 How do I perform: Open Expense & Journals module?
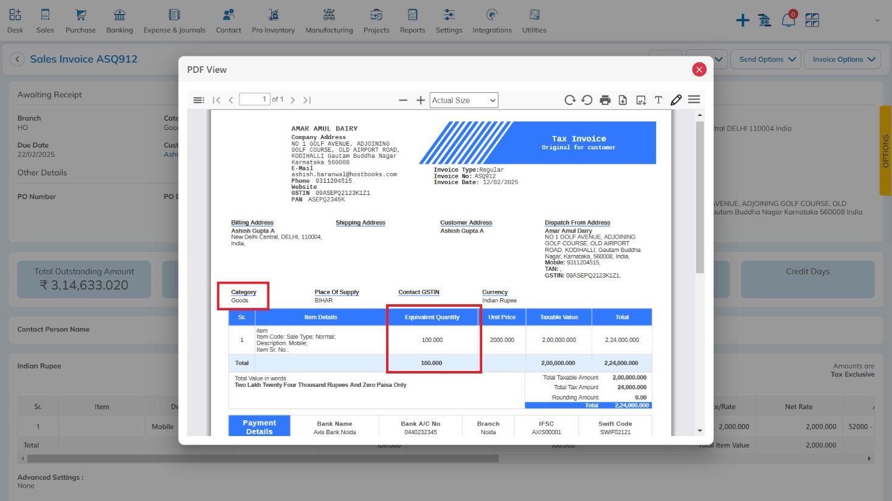click(x=175, y=21)
